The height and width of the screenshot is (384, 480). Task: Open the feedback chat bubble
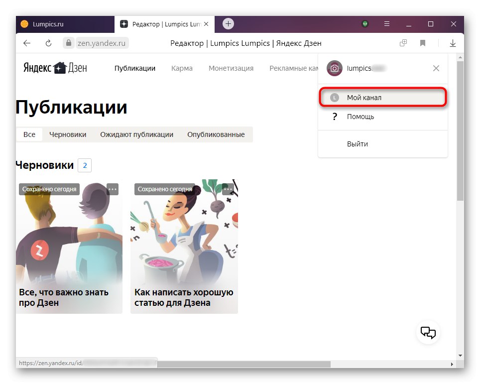tap(427, 332)
